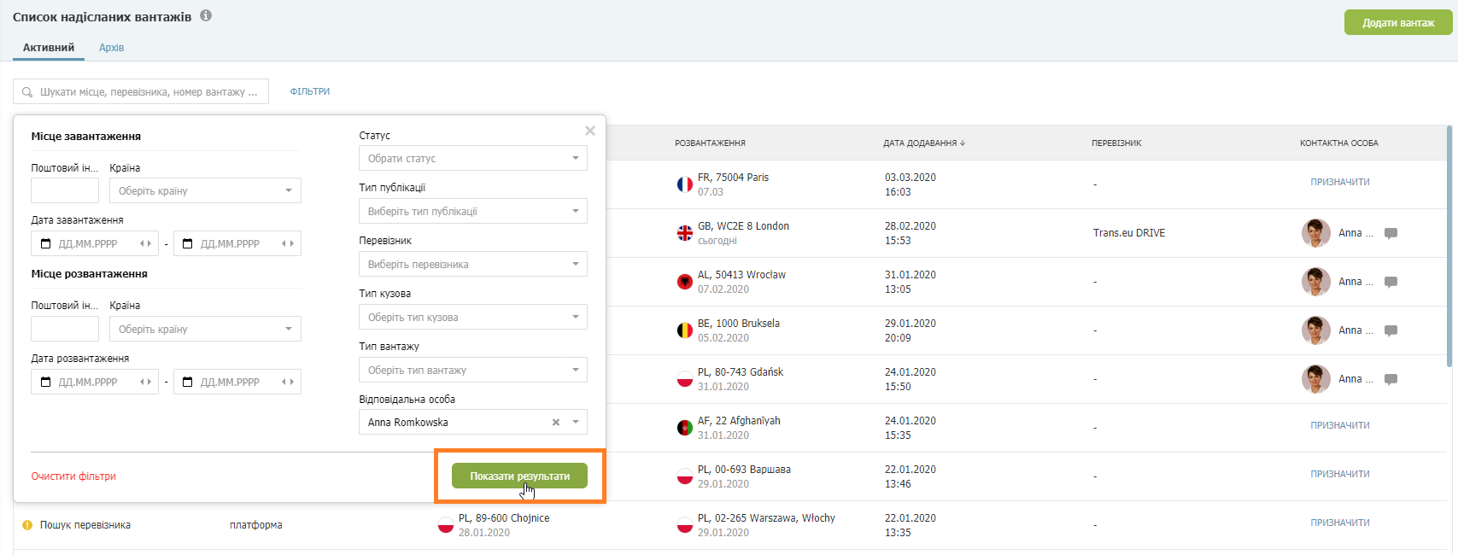Image resolution: width=1458 pixels, height=555 pixels.
Task: Click Afghanistan flag icon for Afghaniyah row
Action: [684, 428]
